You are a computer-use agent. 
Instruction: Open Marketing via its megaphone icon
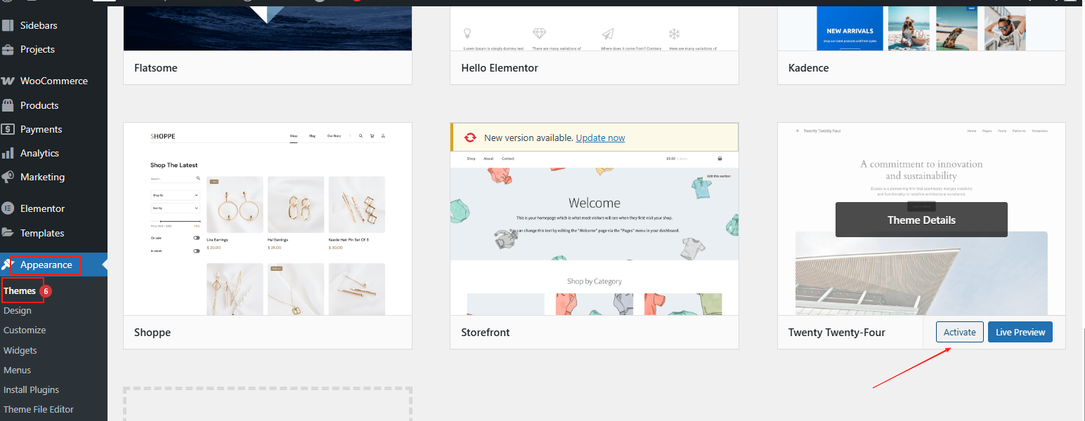coord(8,177)
